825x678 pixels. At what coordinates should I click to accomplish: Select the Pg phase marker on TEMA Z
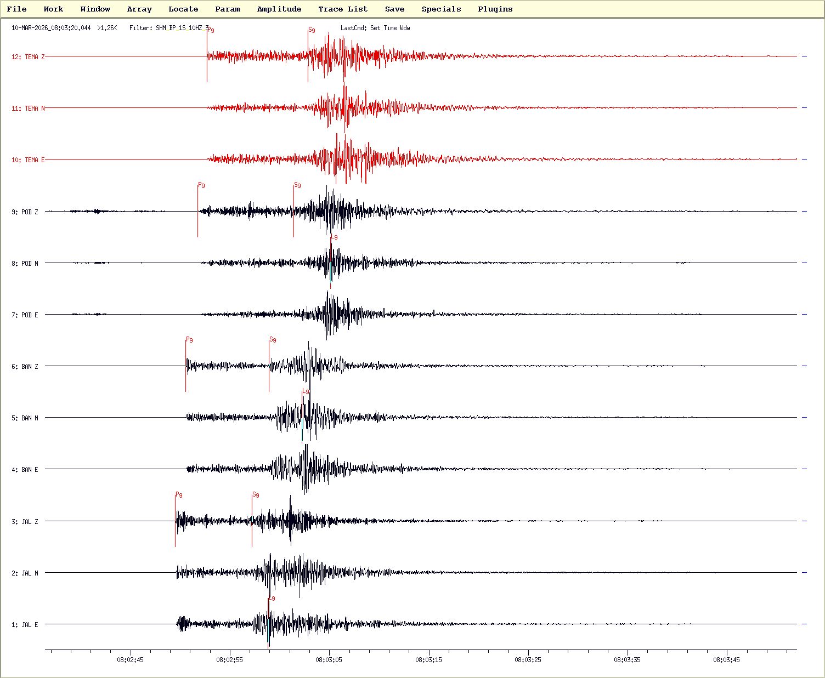(207, 55)
